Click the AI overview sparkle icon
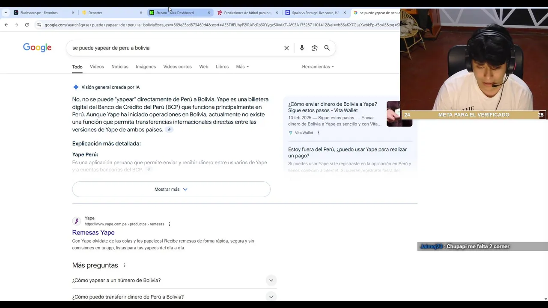The height and width of the screenshot is (308, 548). click(76, 87)
